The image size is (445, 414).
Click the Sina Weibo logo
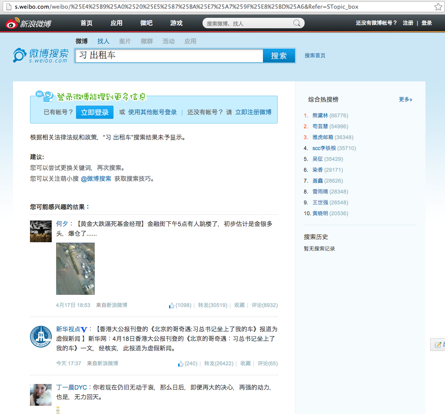coord(28,23)
